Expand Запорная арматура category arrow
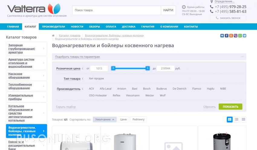The width and height of the screenshot is (257, 150). coord(44,49)
